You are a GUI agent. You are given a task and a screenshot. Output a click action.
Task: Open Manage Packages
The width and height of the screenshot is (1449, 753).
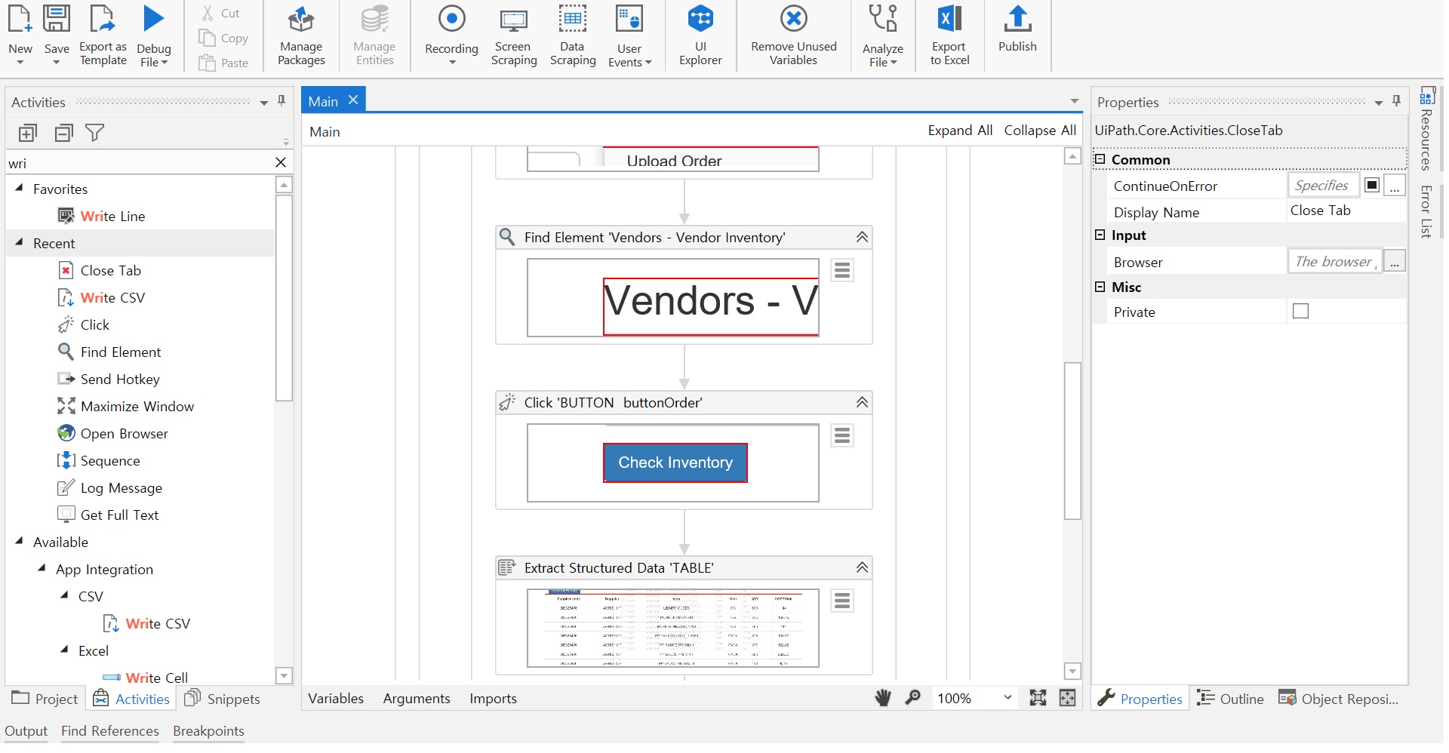[301, 34]
